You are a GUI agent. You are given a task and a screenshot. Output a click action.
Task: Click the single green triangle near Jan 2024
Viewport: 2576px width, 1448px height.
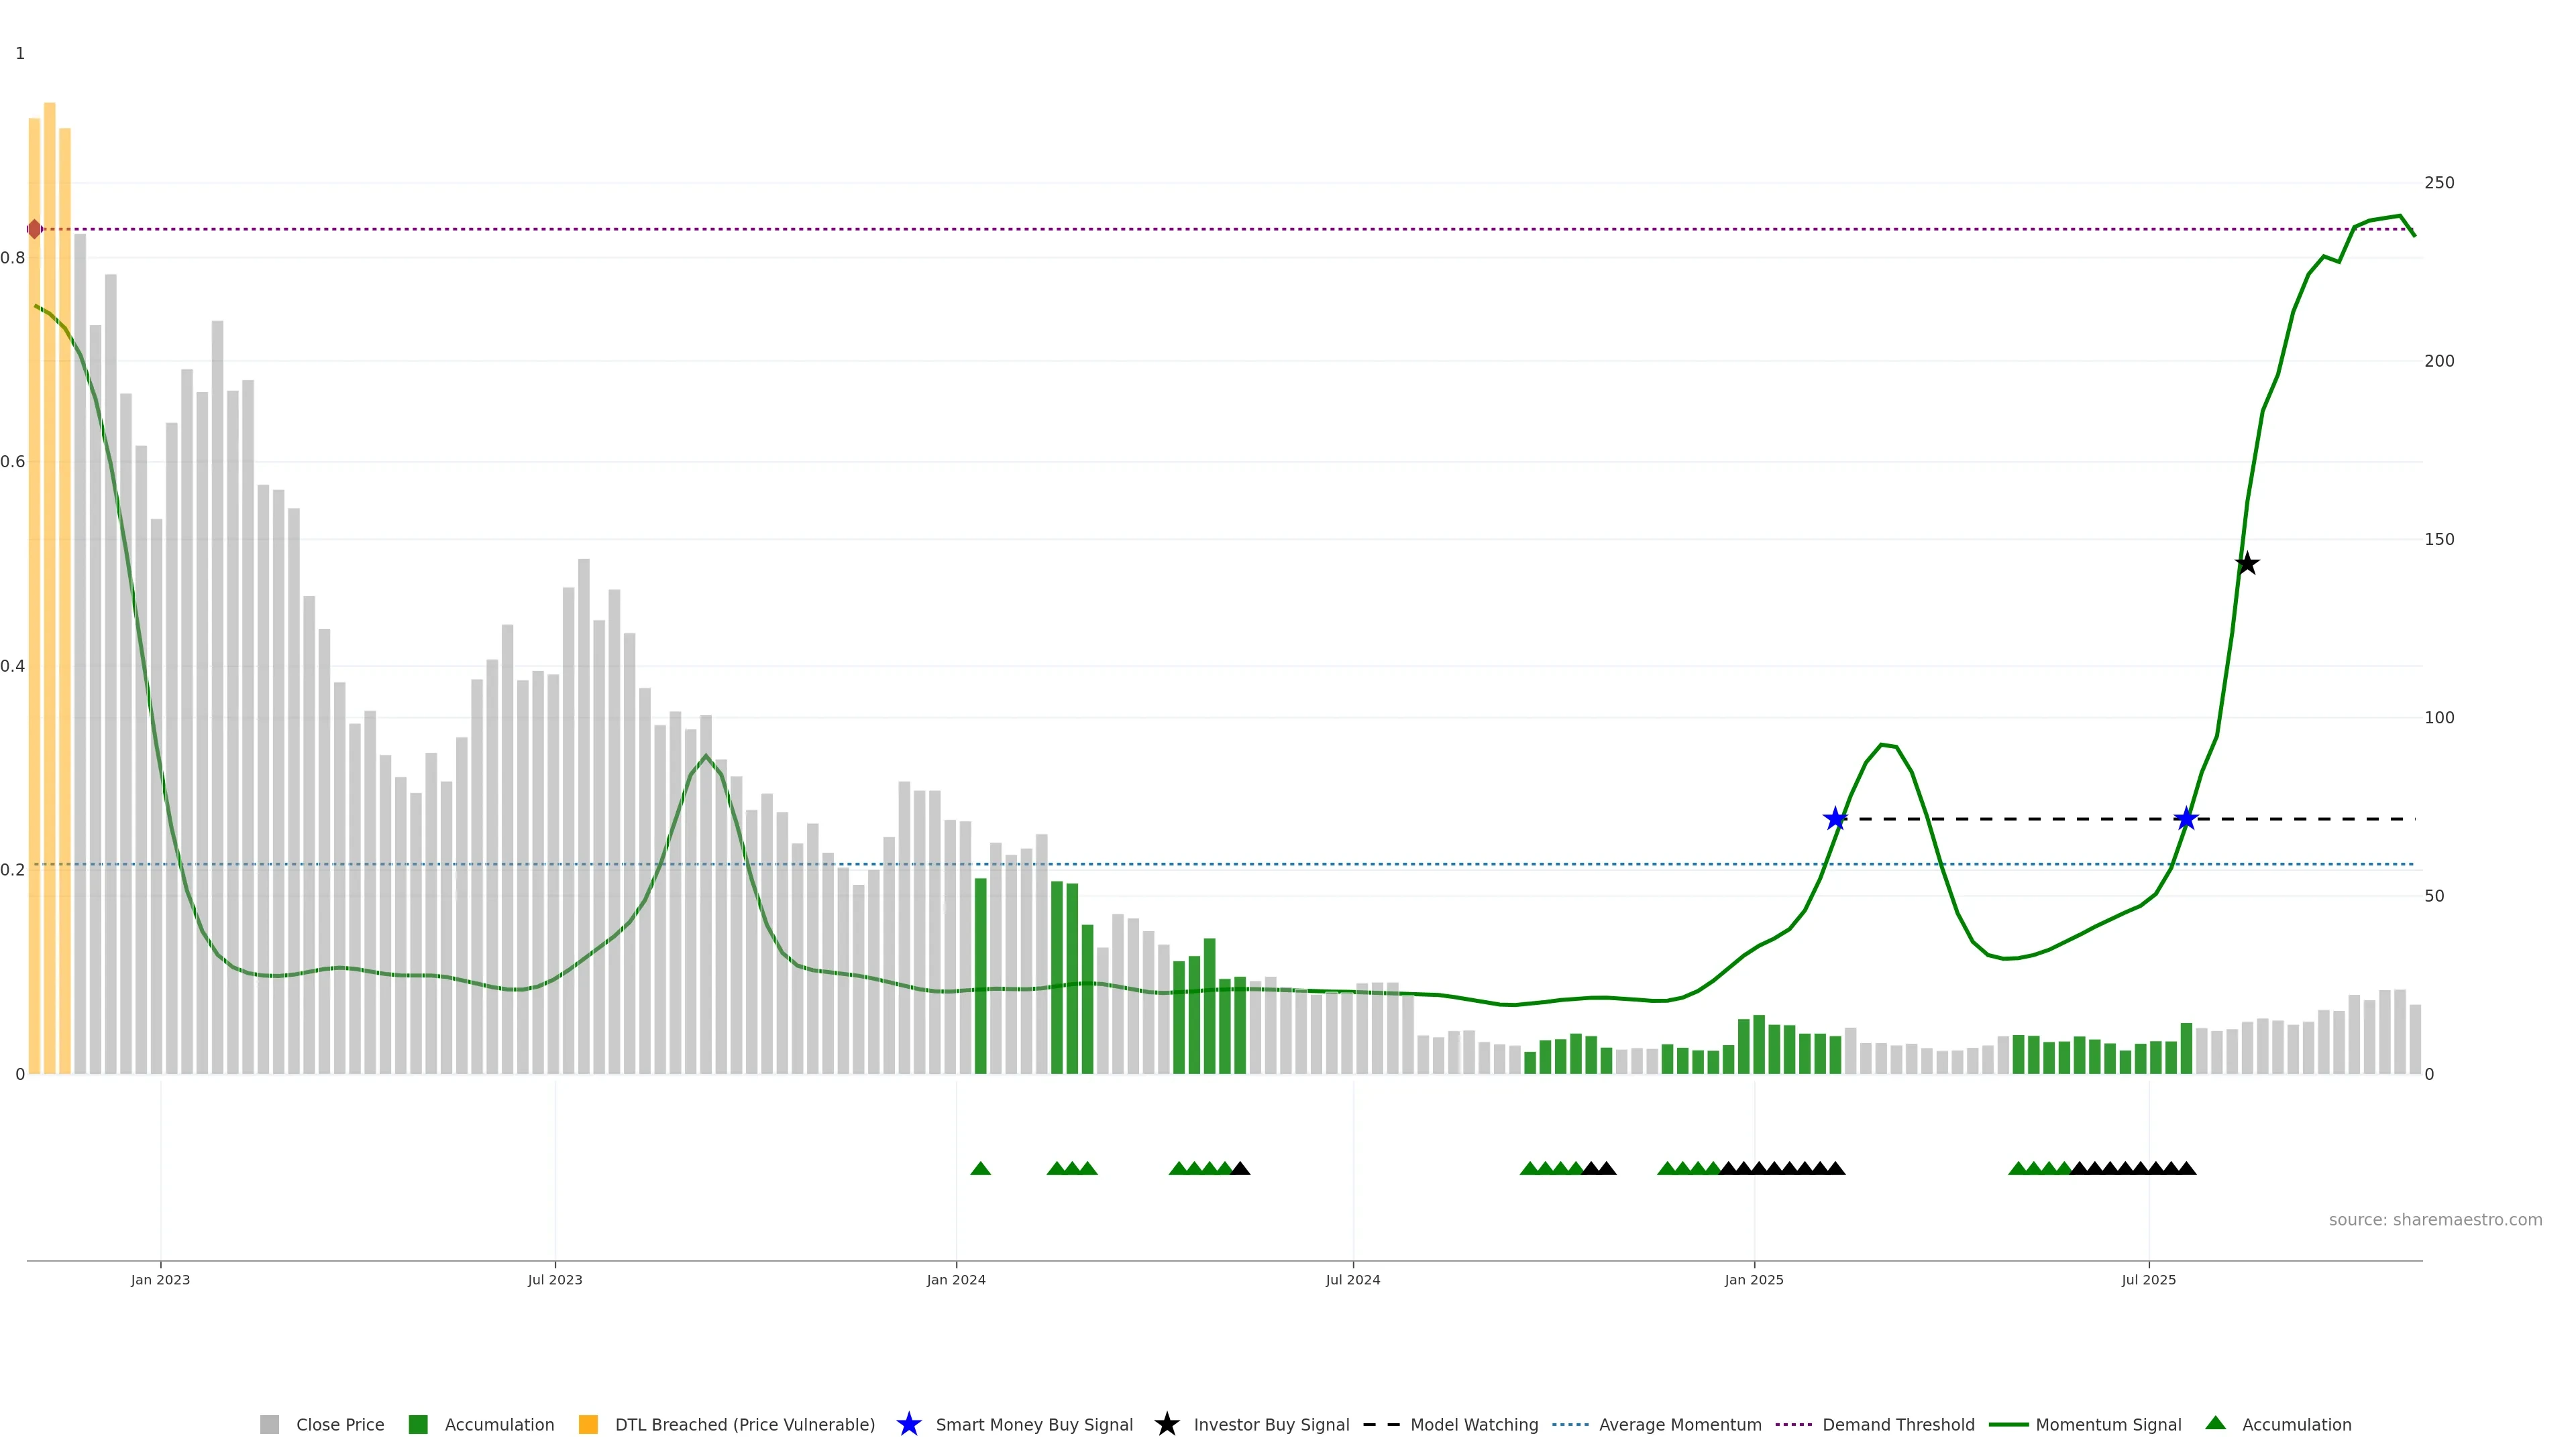[x=980, y=1168]
